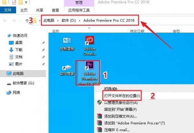The width and height of the screenshot is (194, 133).
Task: Click 软件 (D:) in the address path
Action: (69, 20)
